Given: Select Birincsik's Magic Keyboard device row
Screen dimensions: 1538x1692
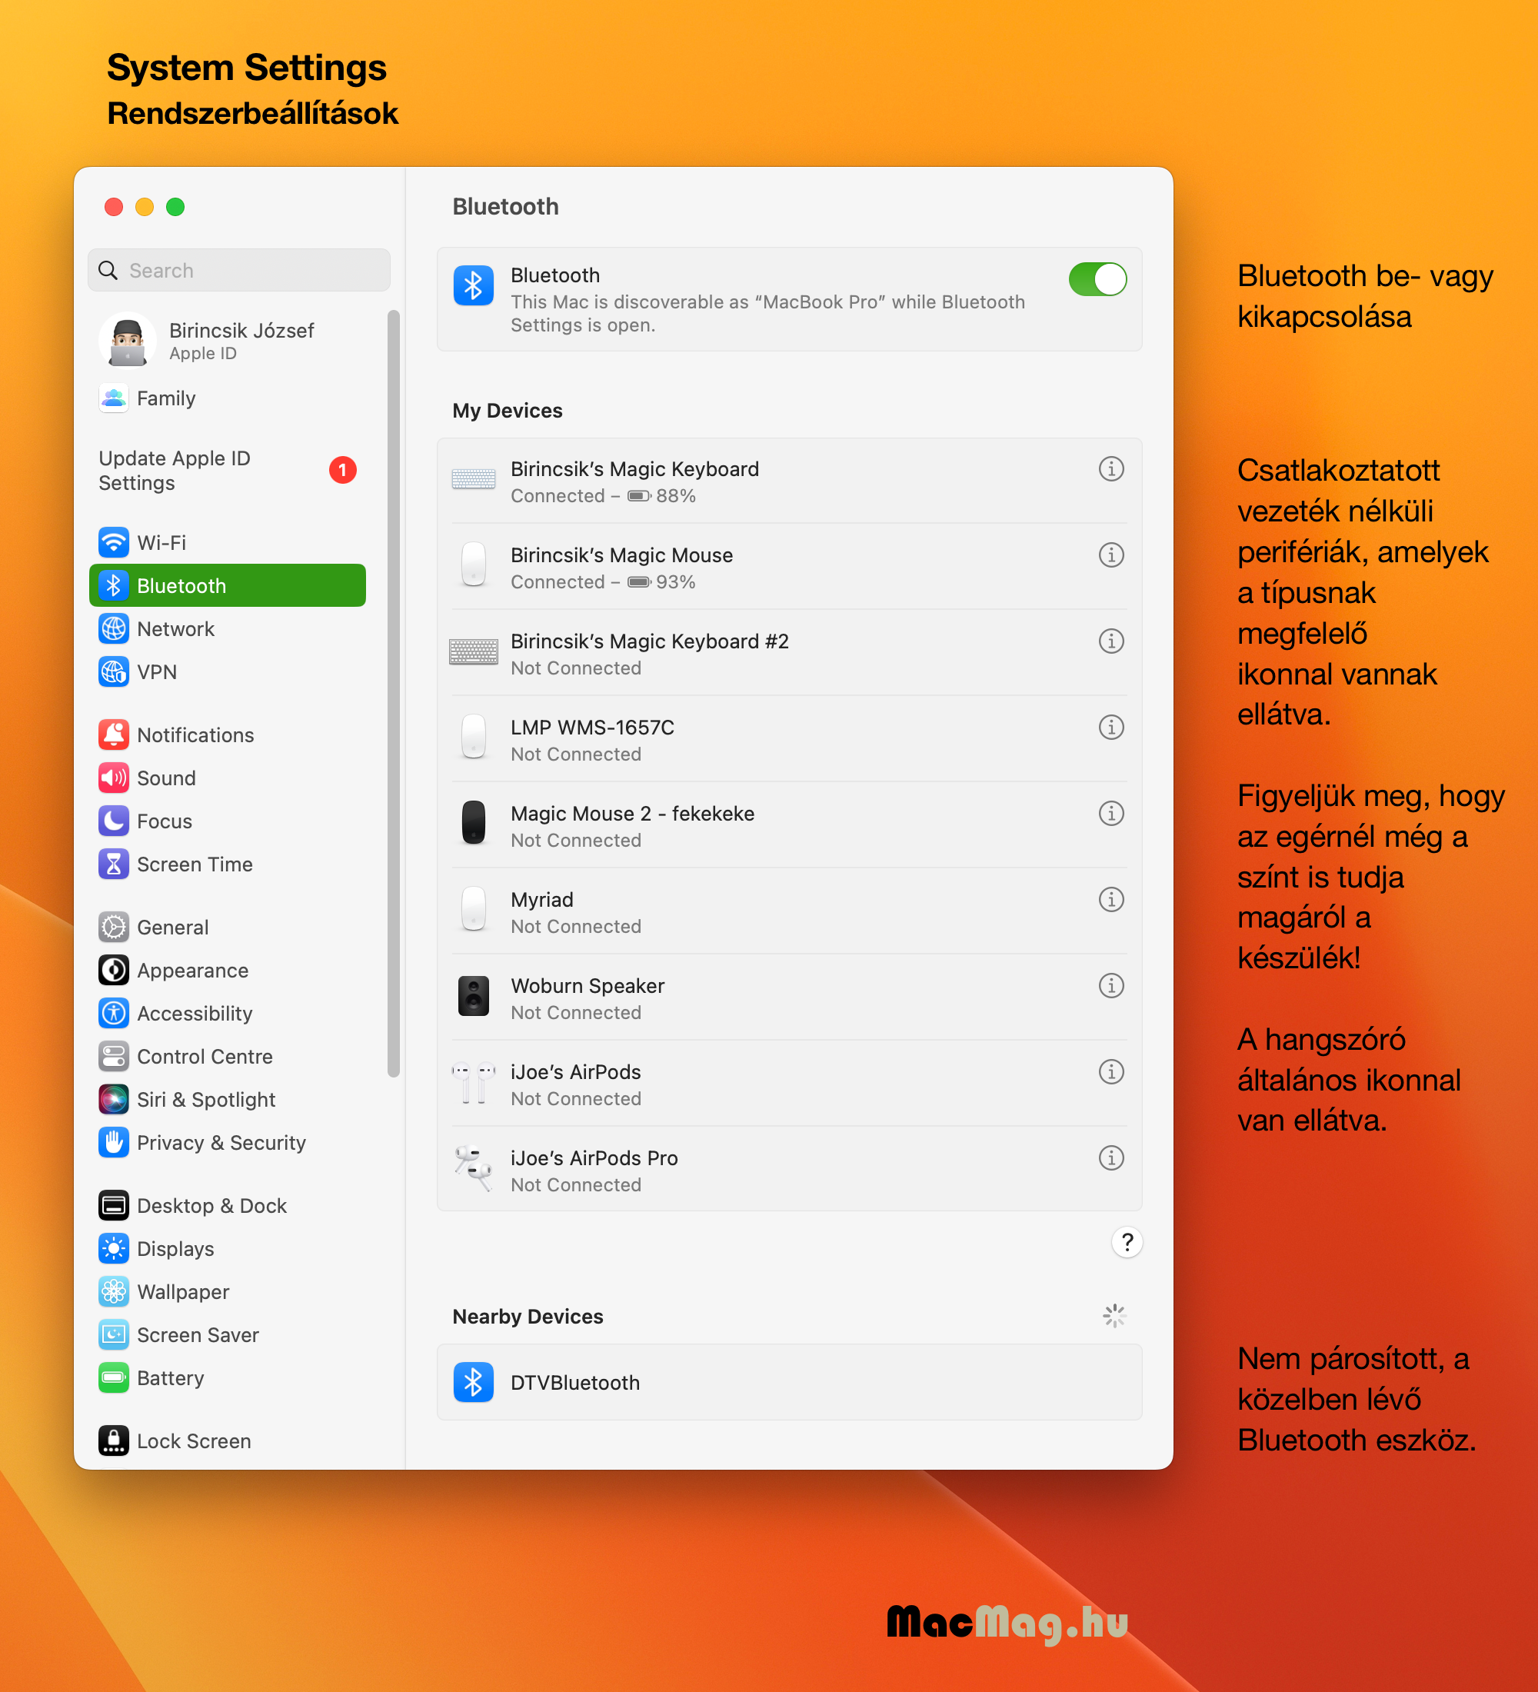Looking at the screenshot, I should (789, 481).
